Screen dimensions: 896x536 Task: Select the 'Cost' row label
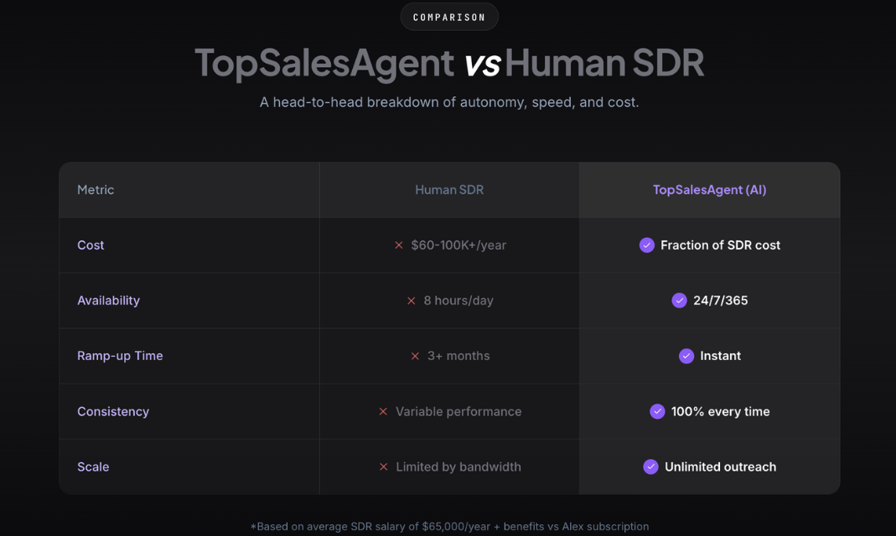(91, 245)
